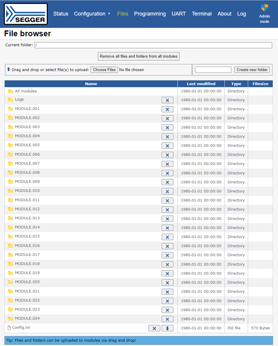Click the SEGGER logo
This screenshot has width=278, height=346.
[26, 14]
